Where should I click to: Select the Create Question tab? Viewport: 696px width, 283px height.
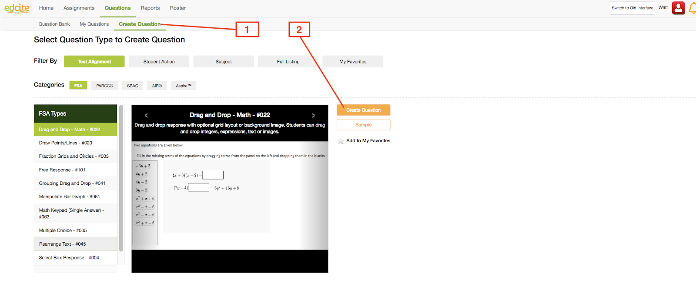tap(140, 24)
